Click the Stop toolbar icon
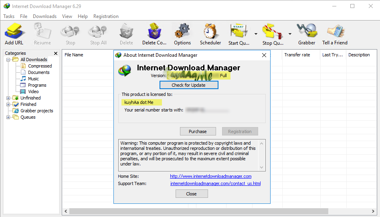380x217 pixels. (70, 31)
